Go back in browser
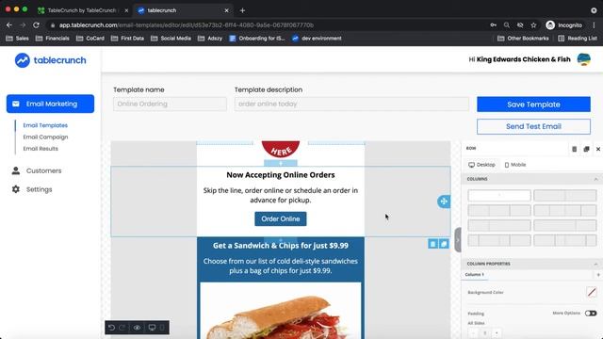The image size is (603, 339). [x=9, y=25]
